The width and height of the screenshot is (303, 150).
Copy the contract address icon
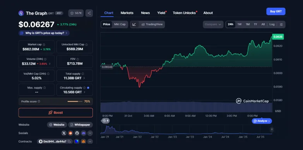click(69, 141)
